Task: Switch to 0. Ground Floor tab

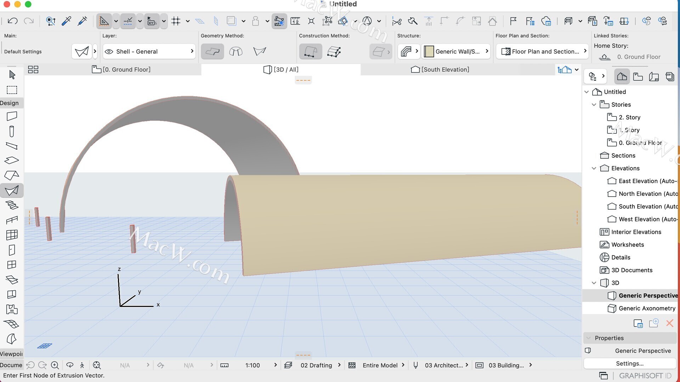Action: (x=121, y=70)
